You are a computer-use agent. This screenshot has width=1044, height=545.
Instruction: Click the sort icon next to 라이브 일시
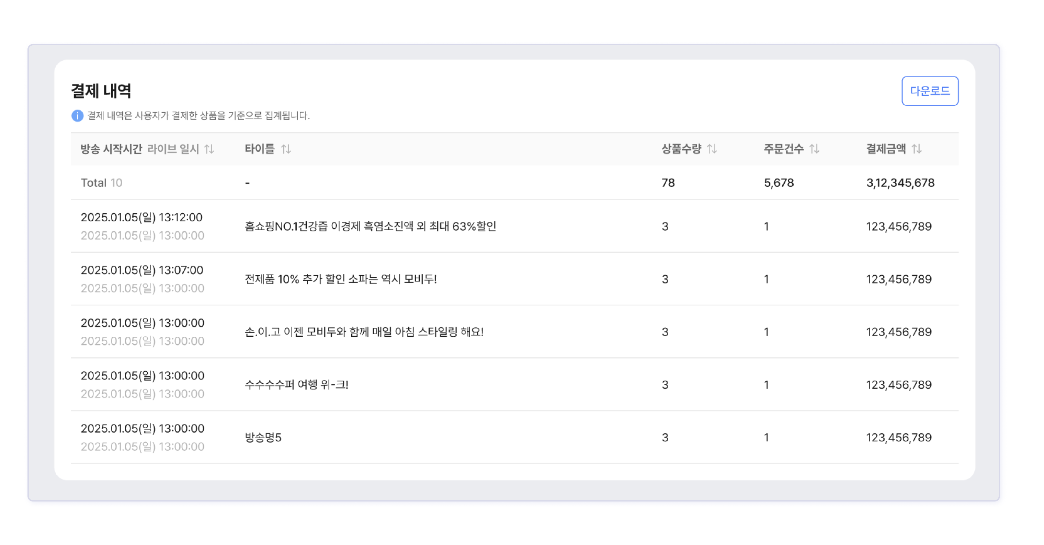coord(209,149)
